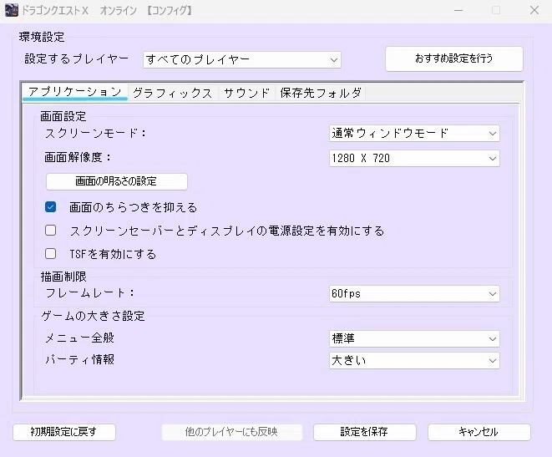Click the 環境設定 heading text
The height and width of the screenshot is (457, 552).
click(42, 37)
